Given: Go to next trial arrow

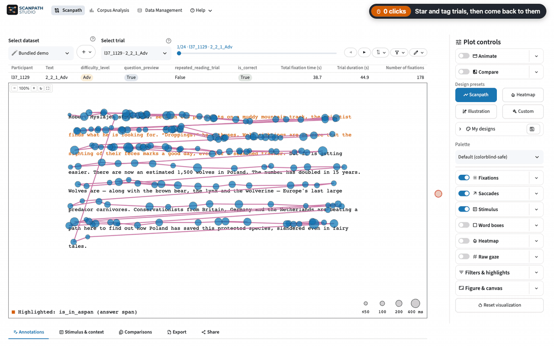Looking at the screenshot, I should 364,52.
